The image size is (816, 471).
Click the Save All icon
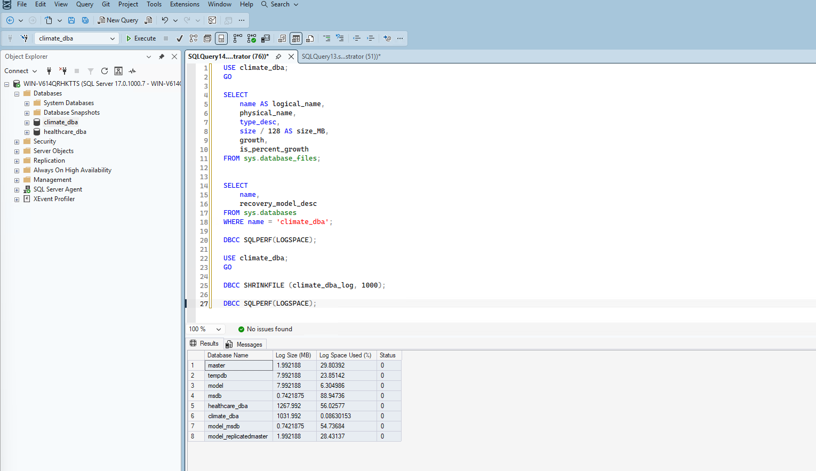(x=85, y=20)
